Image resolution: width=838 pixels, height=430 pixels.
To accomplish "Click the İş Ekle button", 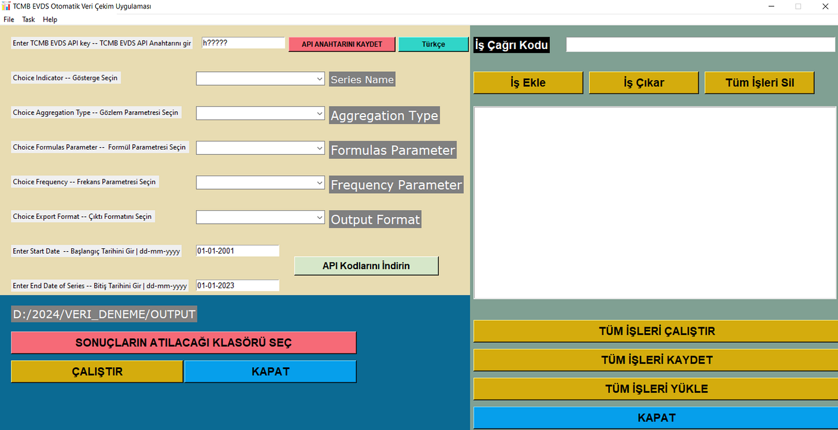I will 528,83.
